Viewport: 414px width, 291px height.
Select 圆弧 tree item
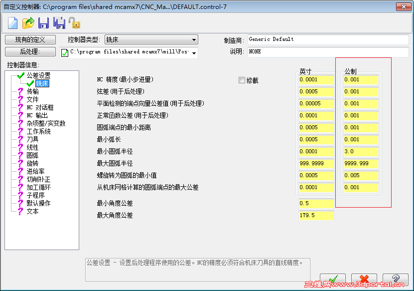click(x=33, y=155)
